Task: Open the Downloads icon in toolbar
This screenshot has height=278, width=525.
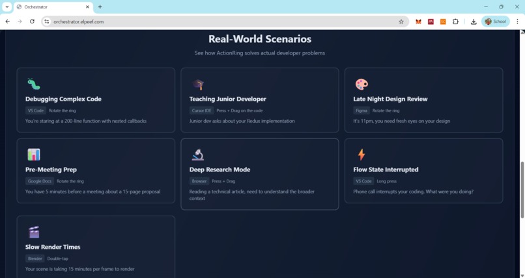Action: 474,21
